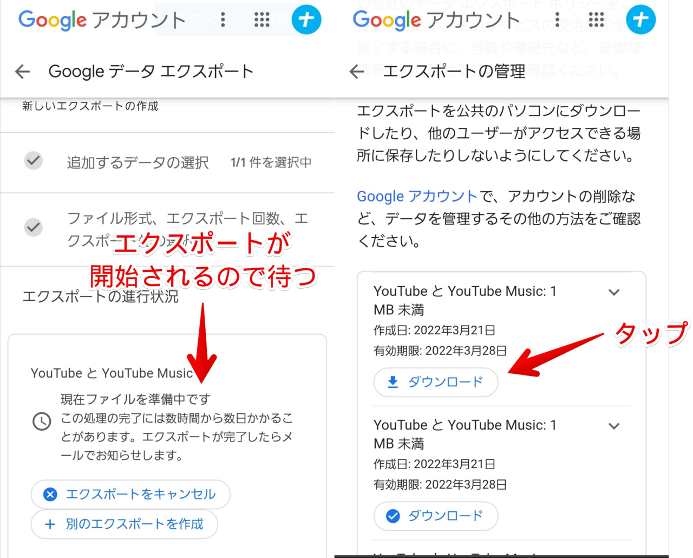Open the three-dot menu in the left screen
Viewport: 693px width, 558px height.
(x=223, y=20)
